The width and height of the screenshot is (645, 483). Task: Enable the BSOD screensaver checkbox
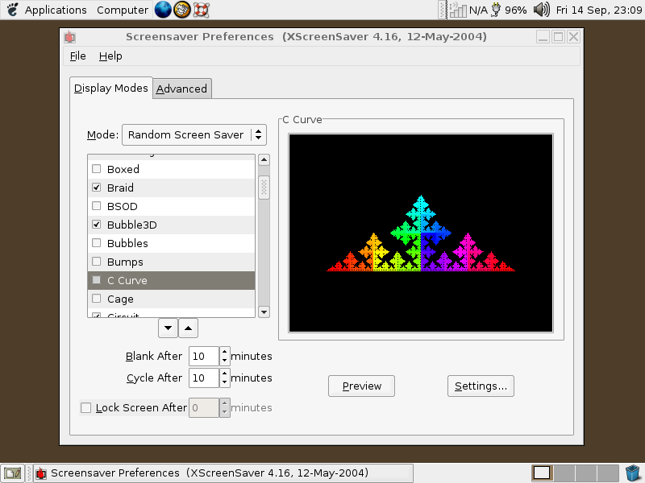pyautogui.click(x=96, y=206)
